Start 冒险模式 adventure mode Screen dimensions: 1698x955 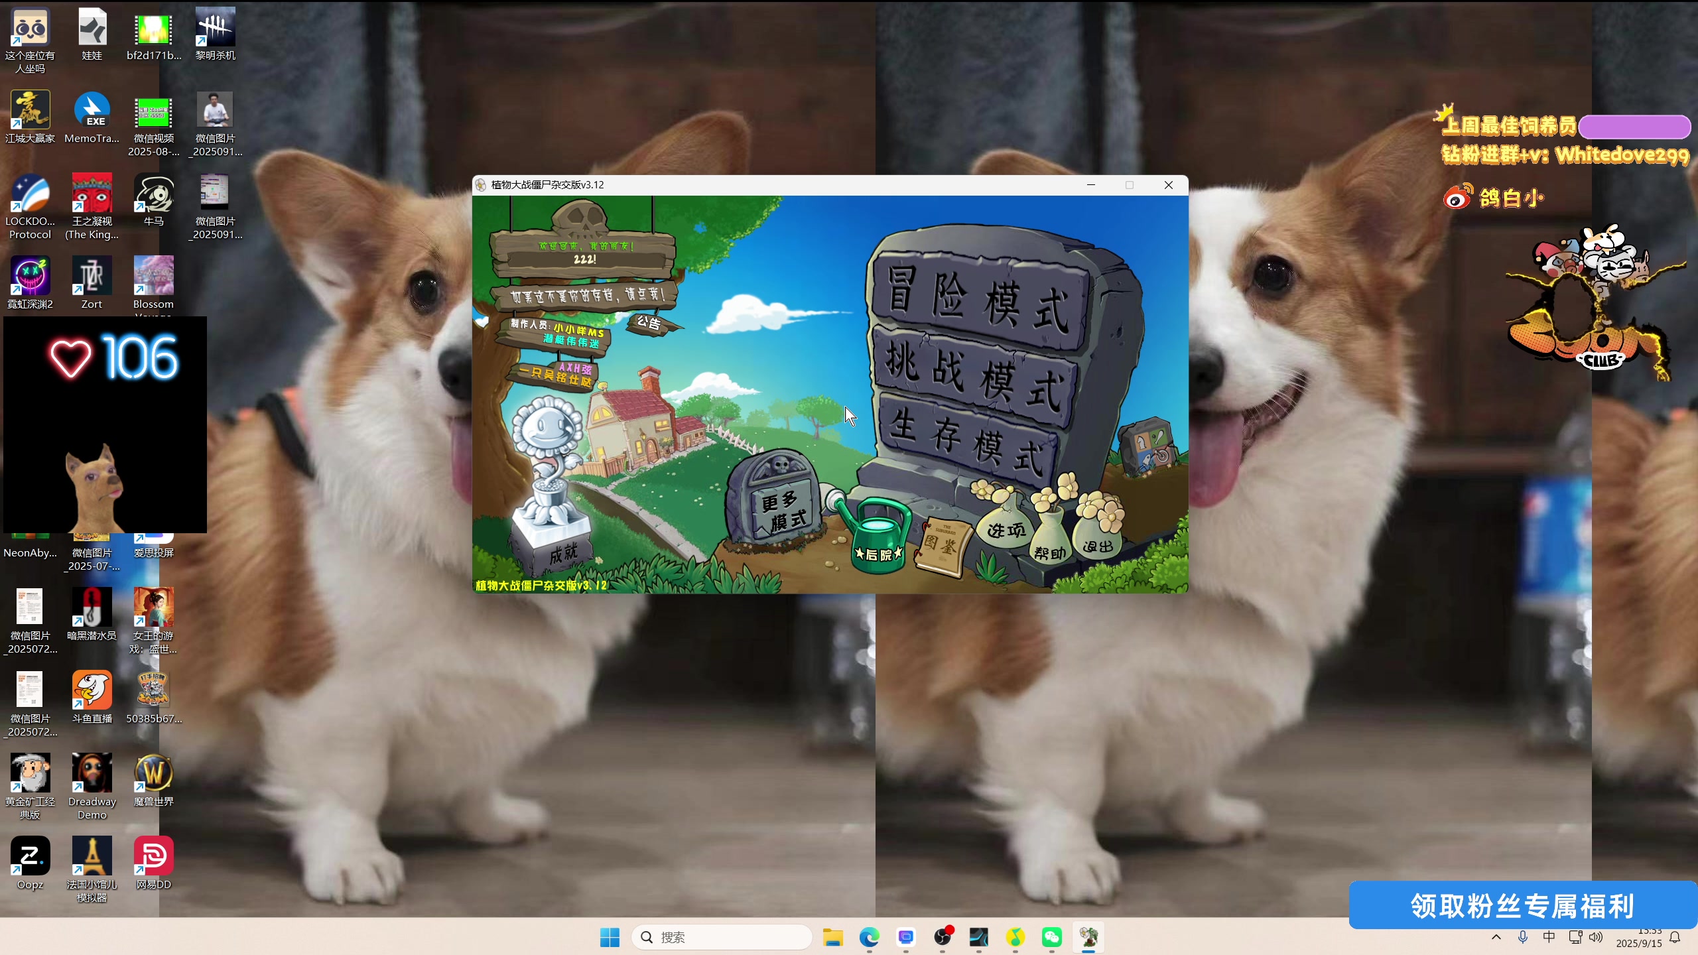[980, 300]
